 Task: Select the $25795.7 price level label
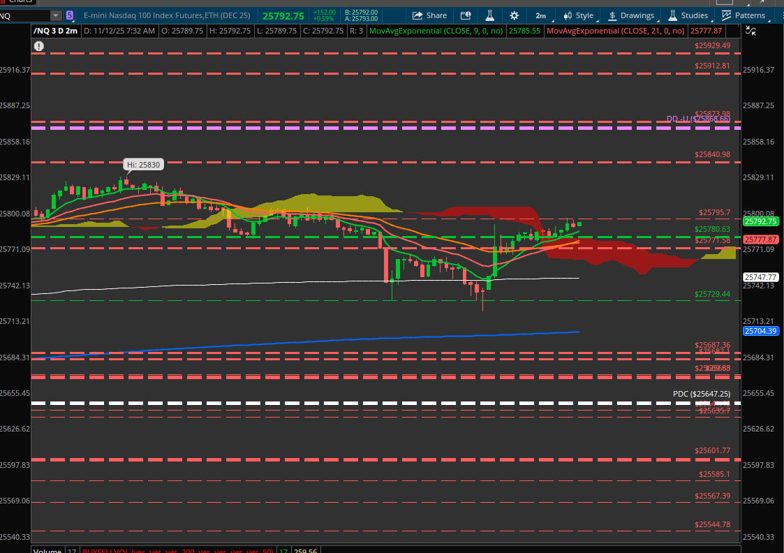(x=714, y=212)
